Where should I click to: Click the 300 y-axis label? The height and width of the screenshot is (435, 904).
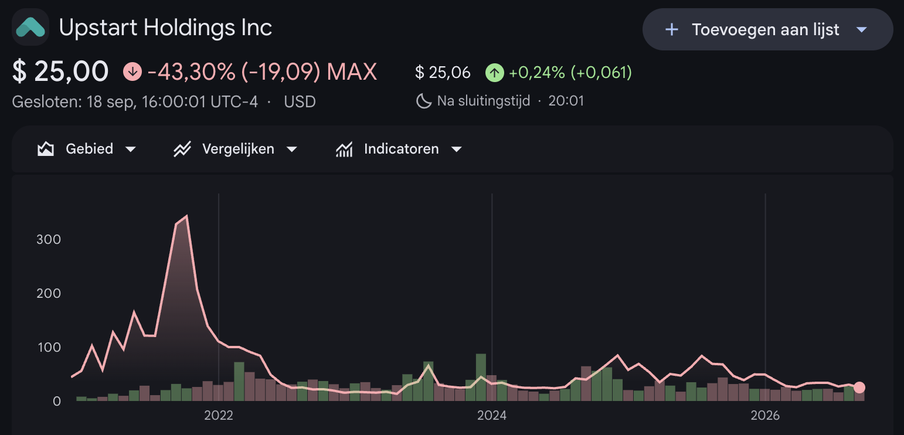(49, 239)
